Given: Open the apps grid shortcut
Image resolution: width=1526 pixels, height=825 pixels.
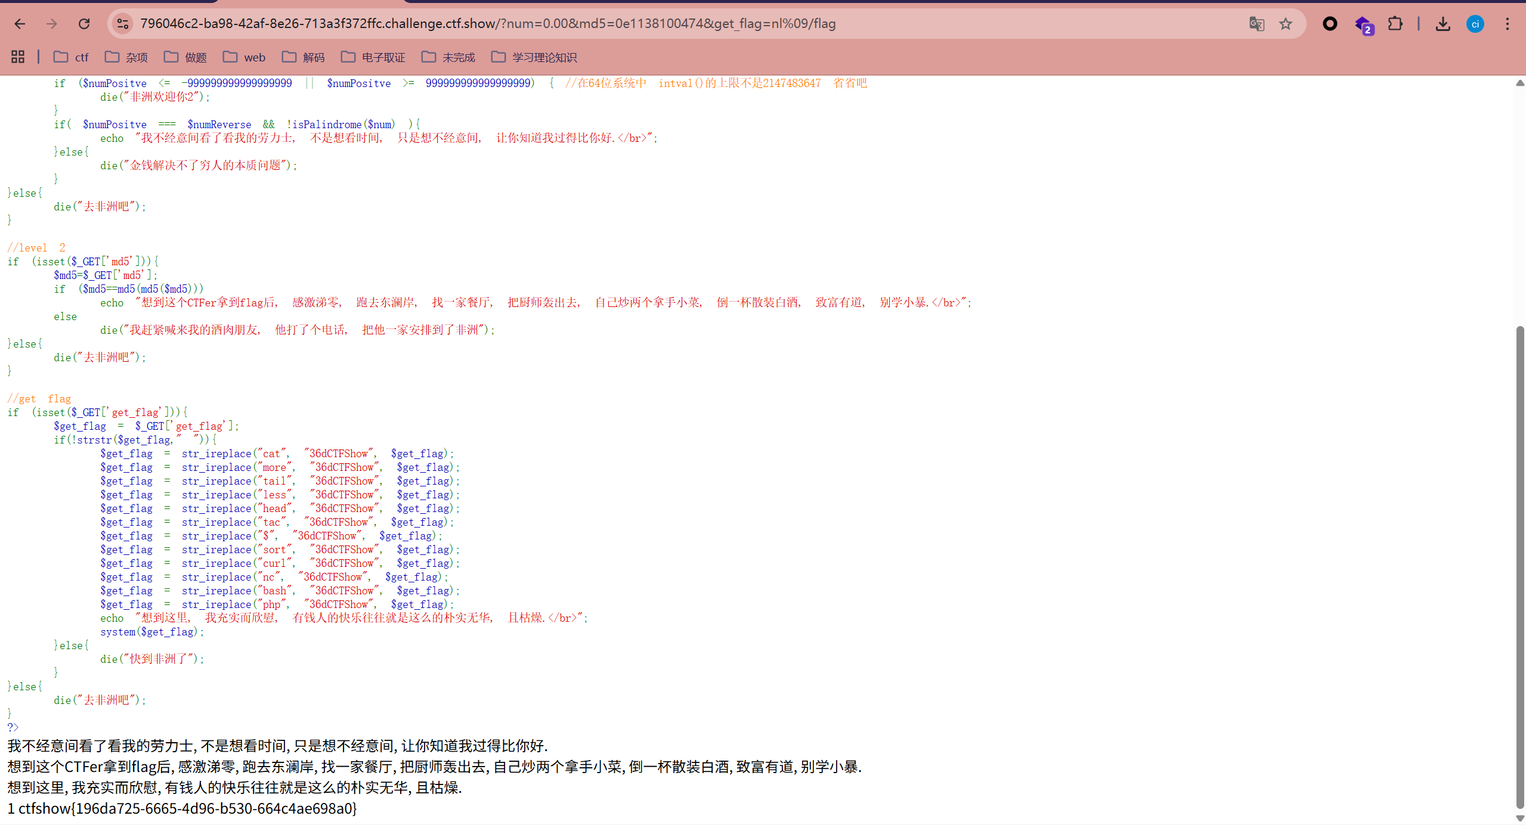Looking at the screenshot, I should point(18,57).
